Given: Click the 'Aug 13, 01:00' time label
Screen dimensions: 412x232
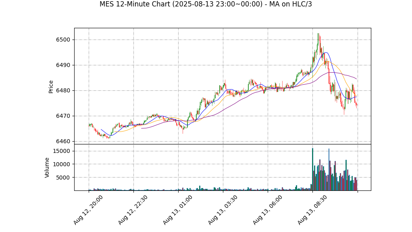Looking at the screenshot, I should [x=178, y=210].
